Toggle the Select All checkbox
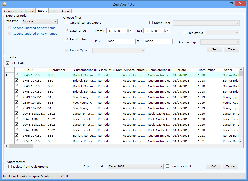 [7, 63]
